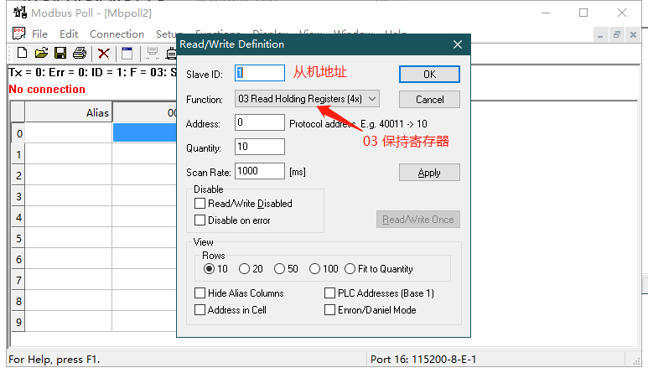Maximize the Modbus Poll main window
The image size is (648, 373).
click(x=583, y=13)
